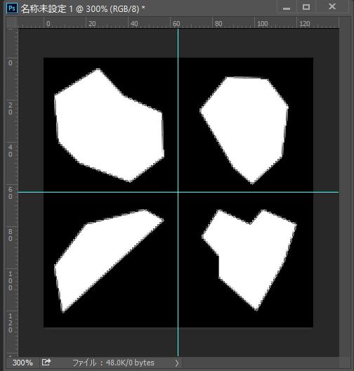Screen dimensions: 354x371
Task: Click the document title 名称未設定 1 @ 300%
Action: 83,8
